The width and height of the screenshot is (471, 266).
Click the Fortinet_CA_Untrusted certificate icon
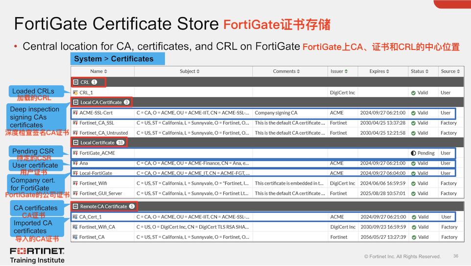tap(75, 133)
